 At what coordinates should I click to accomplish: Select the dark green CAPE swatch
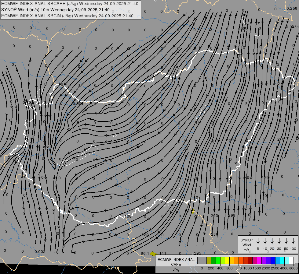(213, 260)
